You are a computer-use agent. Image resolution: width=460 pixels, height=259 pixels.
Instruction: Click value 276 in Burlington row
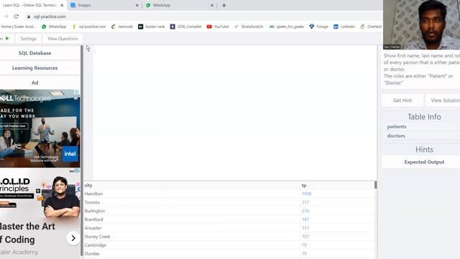coord(305,211)
